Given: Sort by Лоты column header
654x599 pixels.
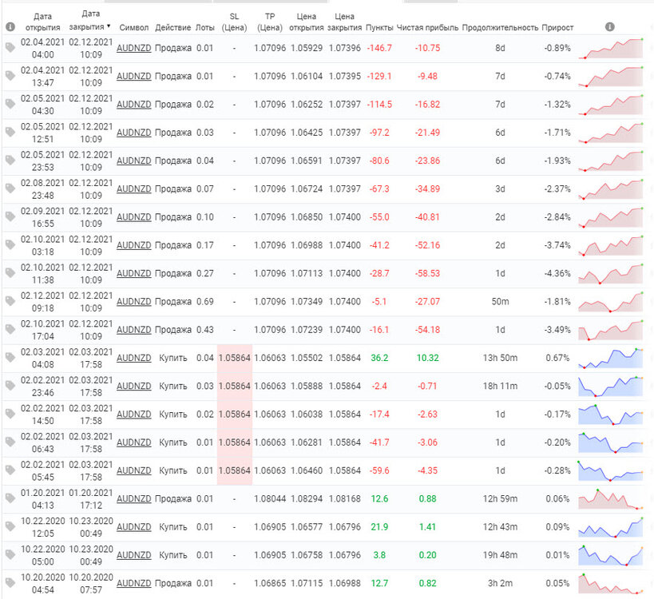Looking at the screenshot, I should (204, 27).
